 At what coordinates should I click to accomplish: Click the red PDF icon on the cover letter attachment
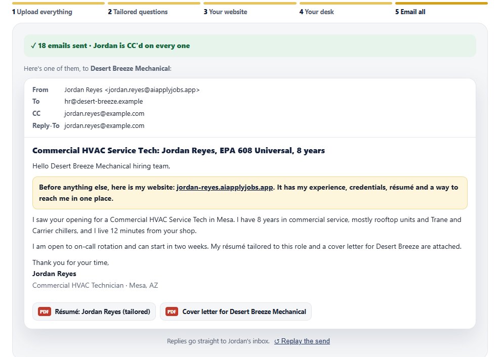(x=172, y=311)
